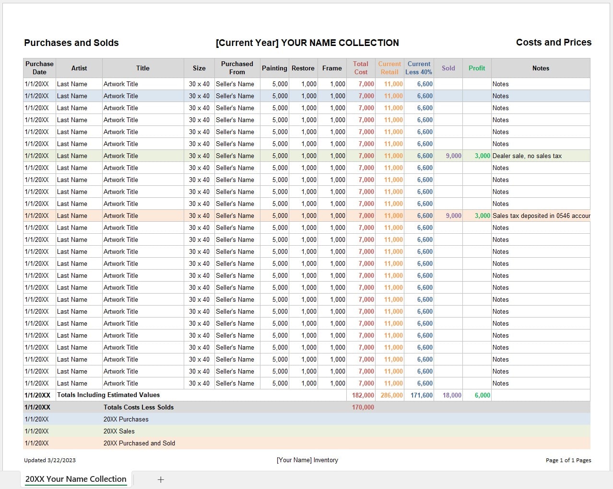Click the date beside 20XX Purchased and Sold
The height and width of the screenshot is (489, 613).
pos(36,443)
